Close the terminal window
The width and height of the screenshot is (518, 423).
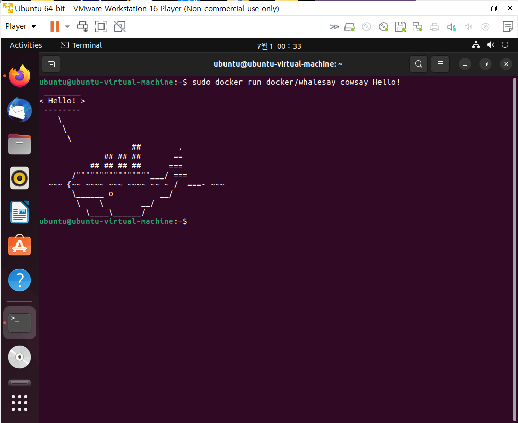[x=506, y=64]
